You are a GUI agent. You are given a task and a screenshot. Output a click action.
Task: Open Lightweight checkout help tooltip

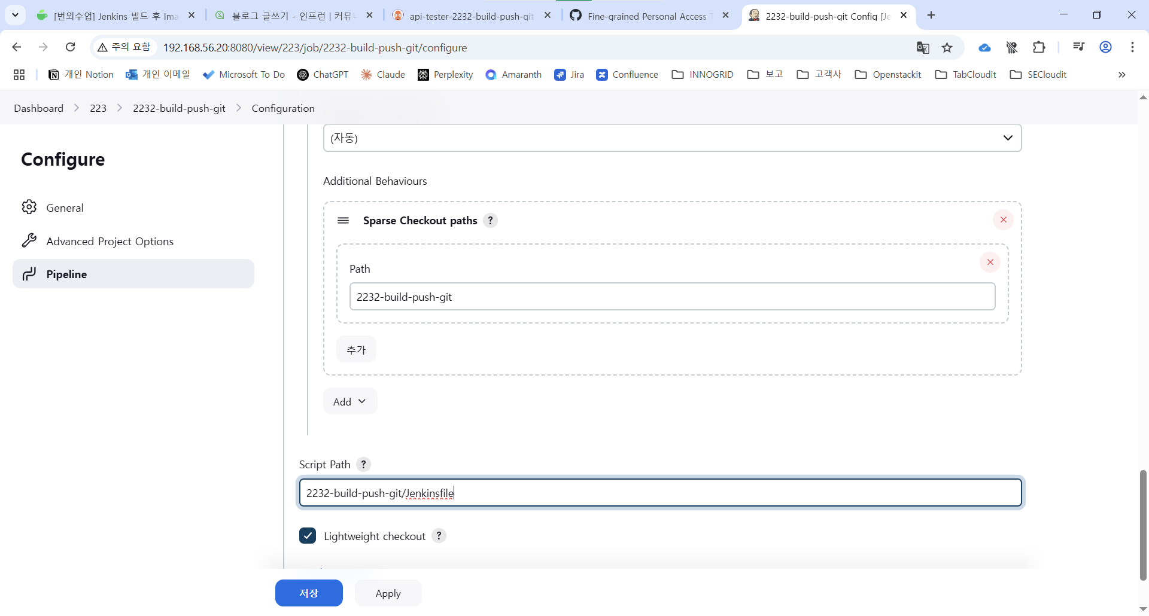[439, 536]
